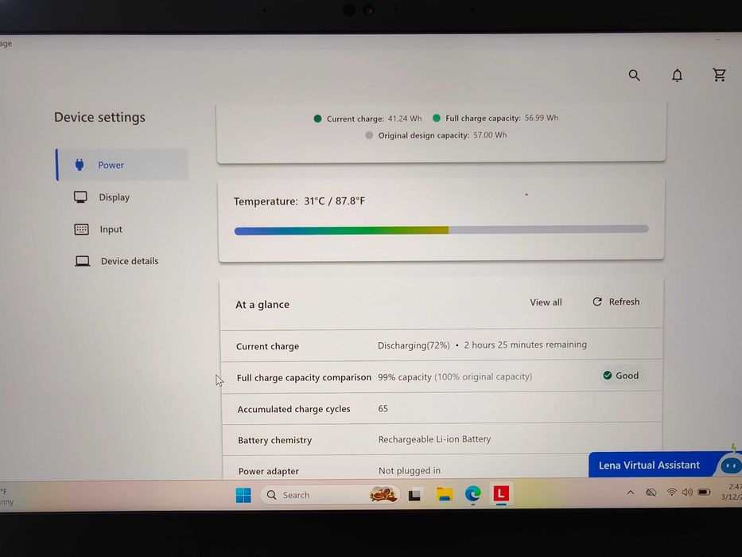Click the 'At a glance' heading
This screenshot has height=557, width=742.
click(x=262, y=305)
